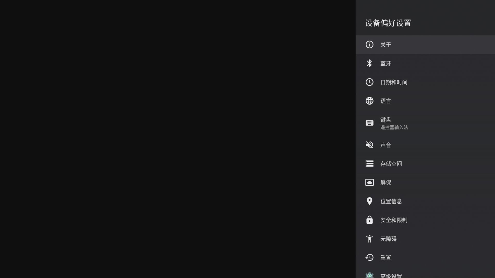
Task: Click the storage stack icon for 存储空间
Action: pyautogui.click(x=369, y=163)
